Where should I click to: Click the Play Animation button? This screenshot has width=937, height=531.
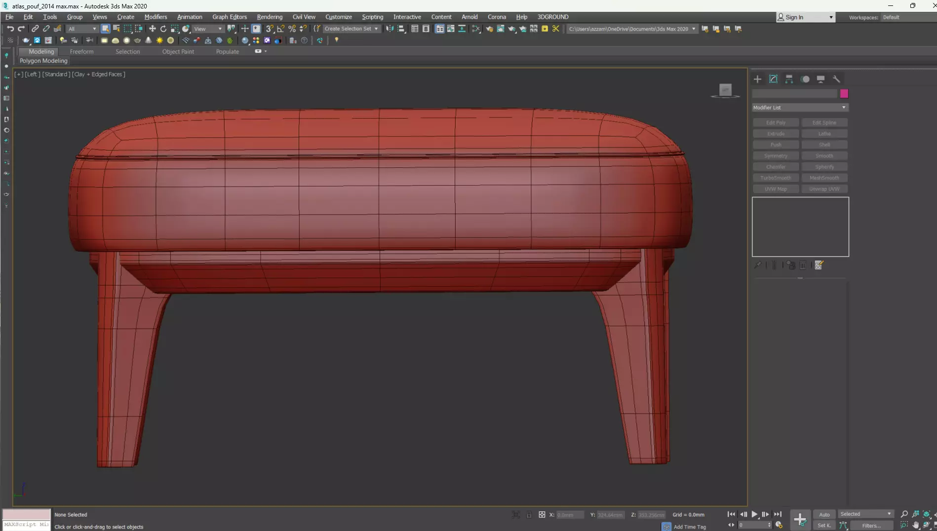click(754, 514)
